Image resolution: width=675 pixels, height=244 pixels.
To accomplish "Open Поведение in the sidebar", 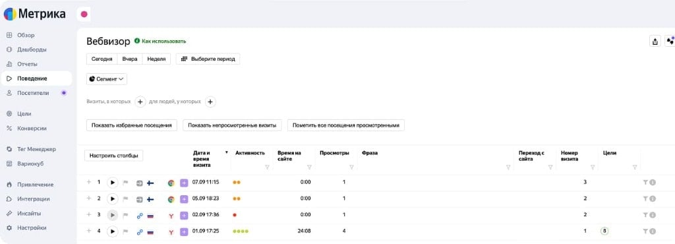I will [36, 78].
